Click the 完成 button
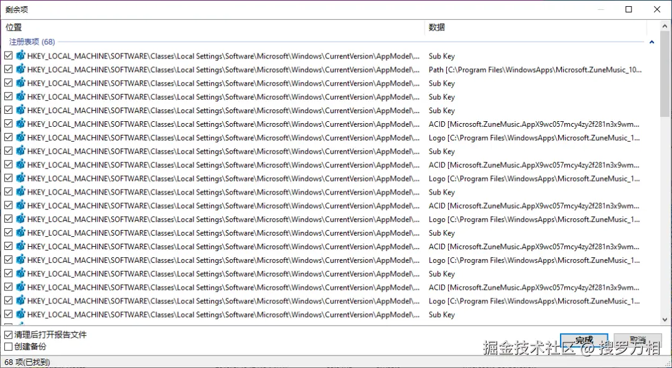672x368 pixels. point(584,341)
